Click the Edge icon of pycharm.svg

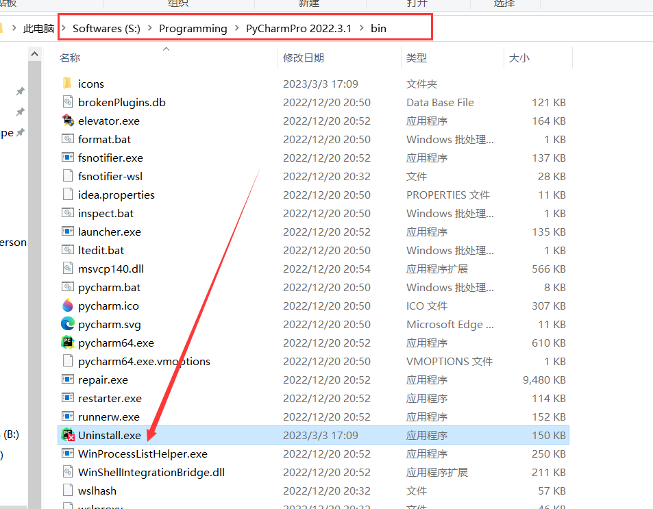tap(67, 323)
